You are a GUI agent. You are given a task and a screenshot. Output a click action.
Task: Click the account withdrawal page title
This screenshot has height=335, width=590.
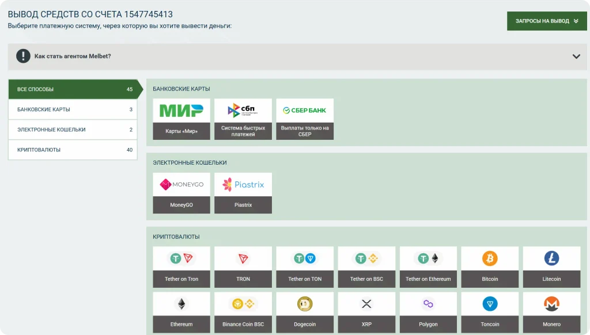[x=90, y=14]
